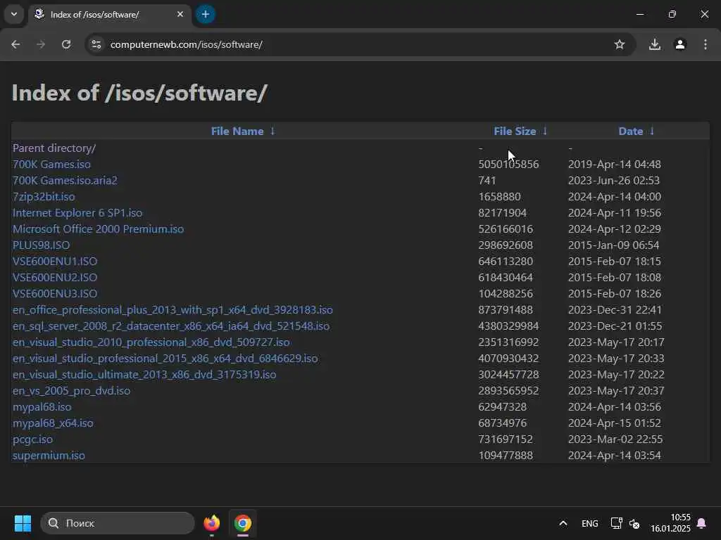
Task: Open the Chrome profile icon
Action: 680,44
